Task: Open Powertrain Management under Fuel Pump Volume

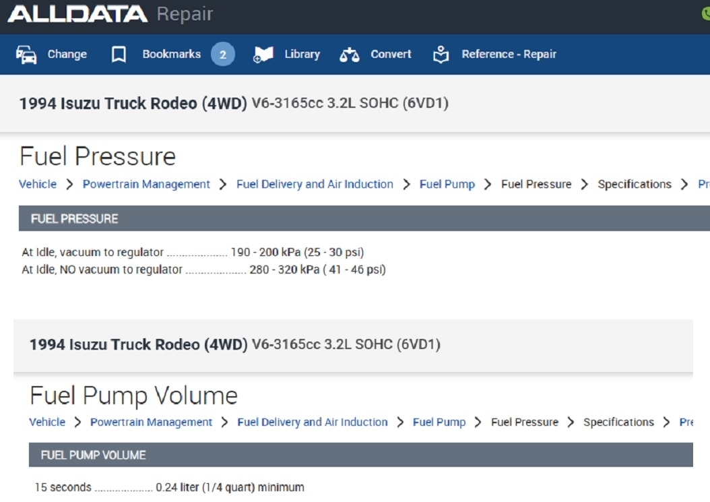Action: pos(151,422)
